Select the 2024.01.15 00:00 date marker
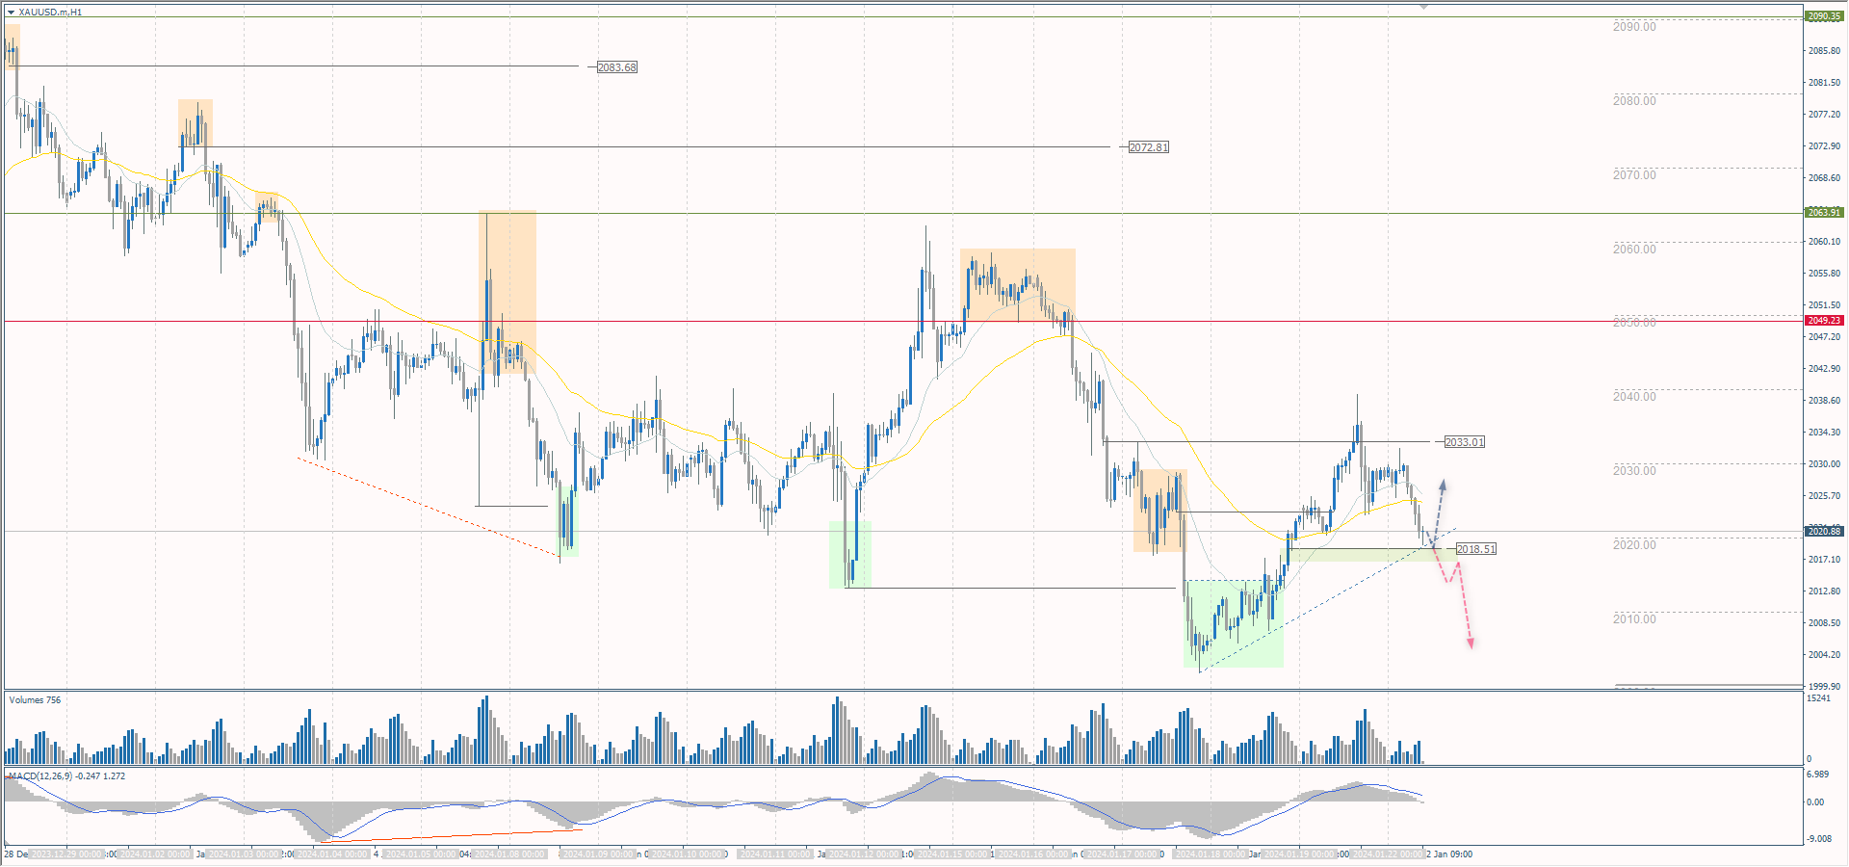The width and height of the screenshot is (1849, 867). click(x=952, y=854)
